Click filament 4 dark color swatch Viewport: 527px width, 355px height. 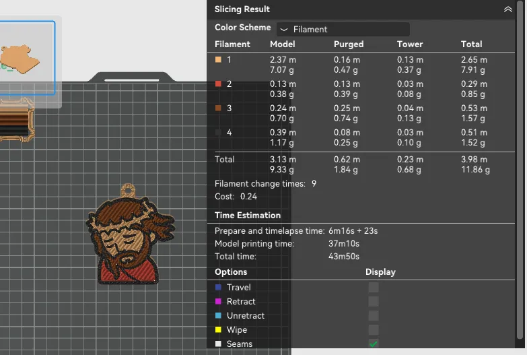[x=218, y=132]
